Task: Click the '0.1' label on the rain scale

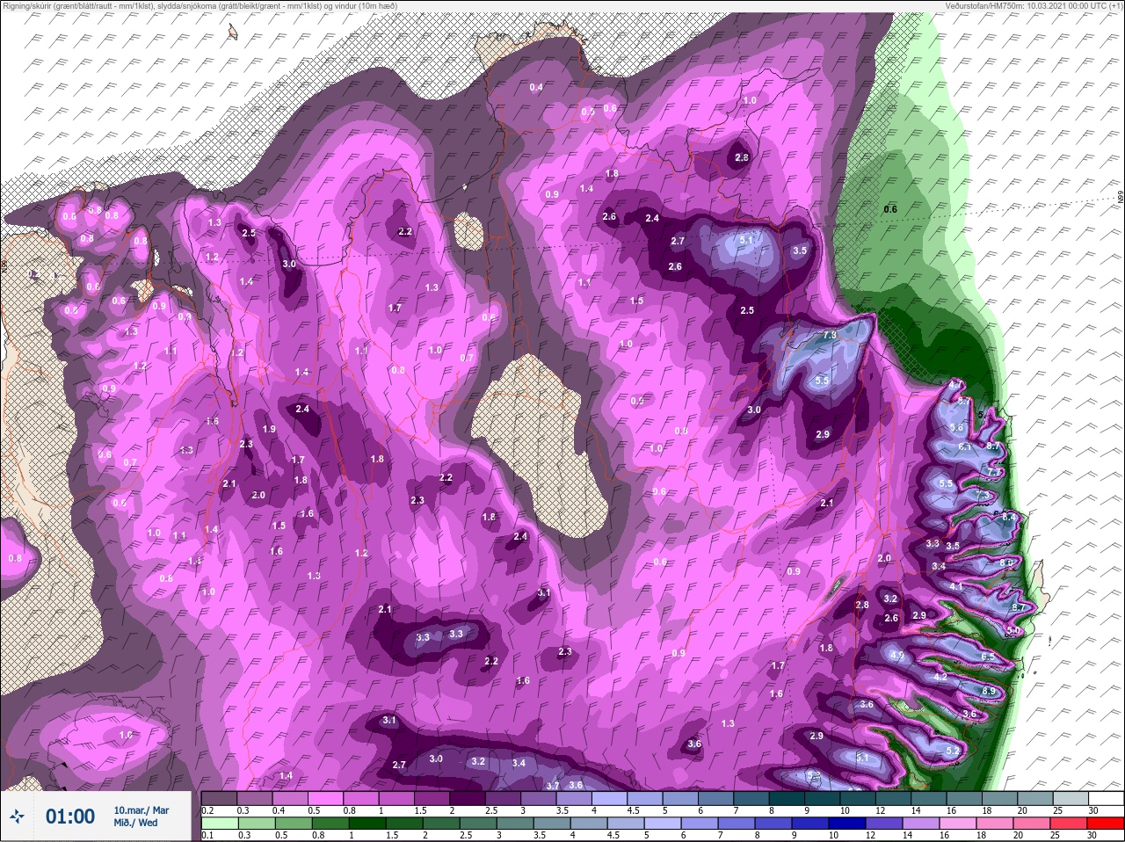Action: (208, 836)
